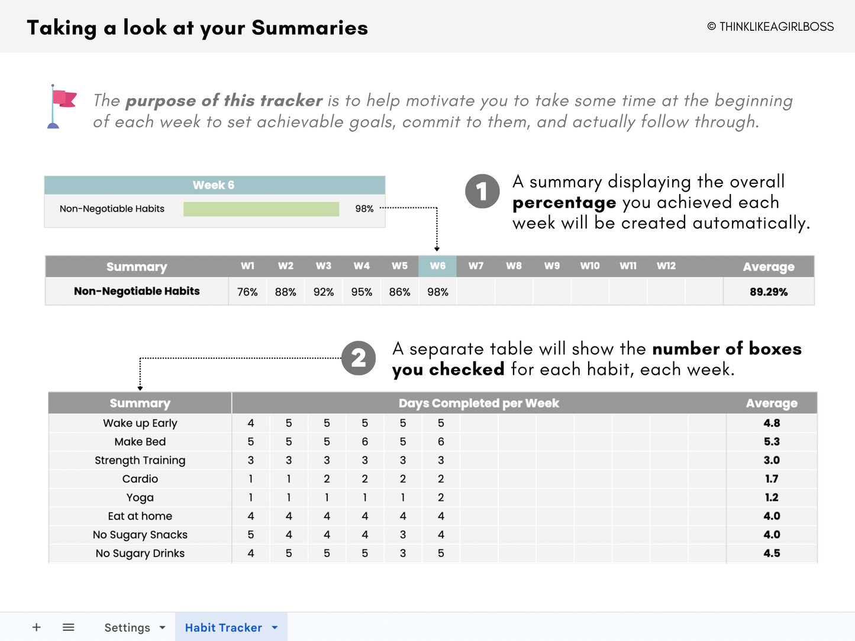Select the Non-Negotiable Habits summary row label
The height and width of the screenshot is (641, 855).
coord(137,292)
